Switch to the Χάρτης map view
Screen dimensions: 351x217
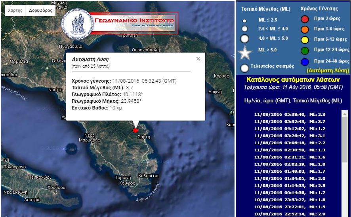[15, 11]
